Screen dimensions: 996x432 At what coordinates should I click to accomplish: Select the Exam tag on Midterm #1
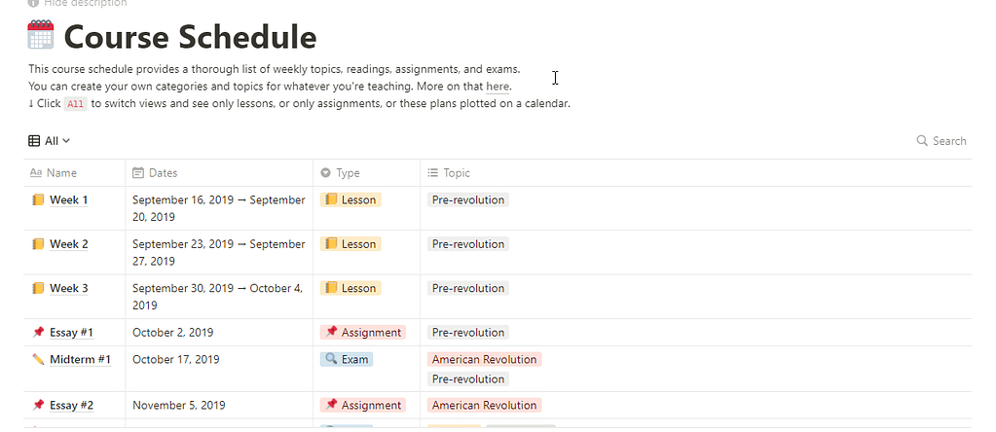tap(347, 360)
